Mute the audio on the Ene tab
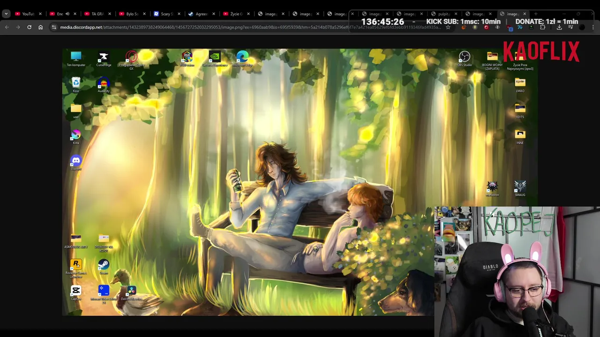Screen dimensions: 600x337 coord(67,14)
